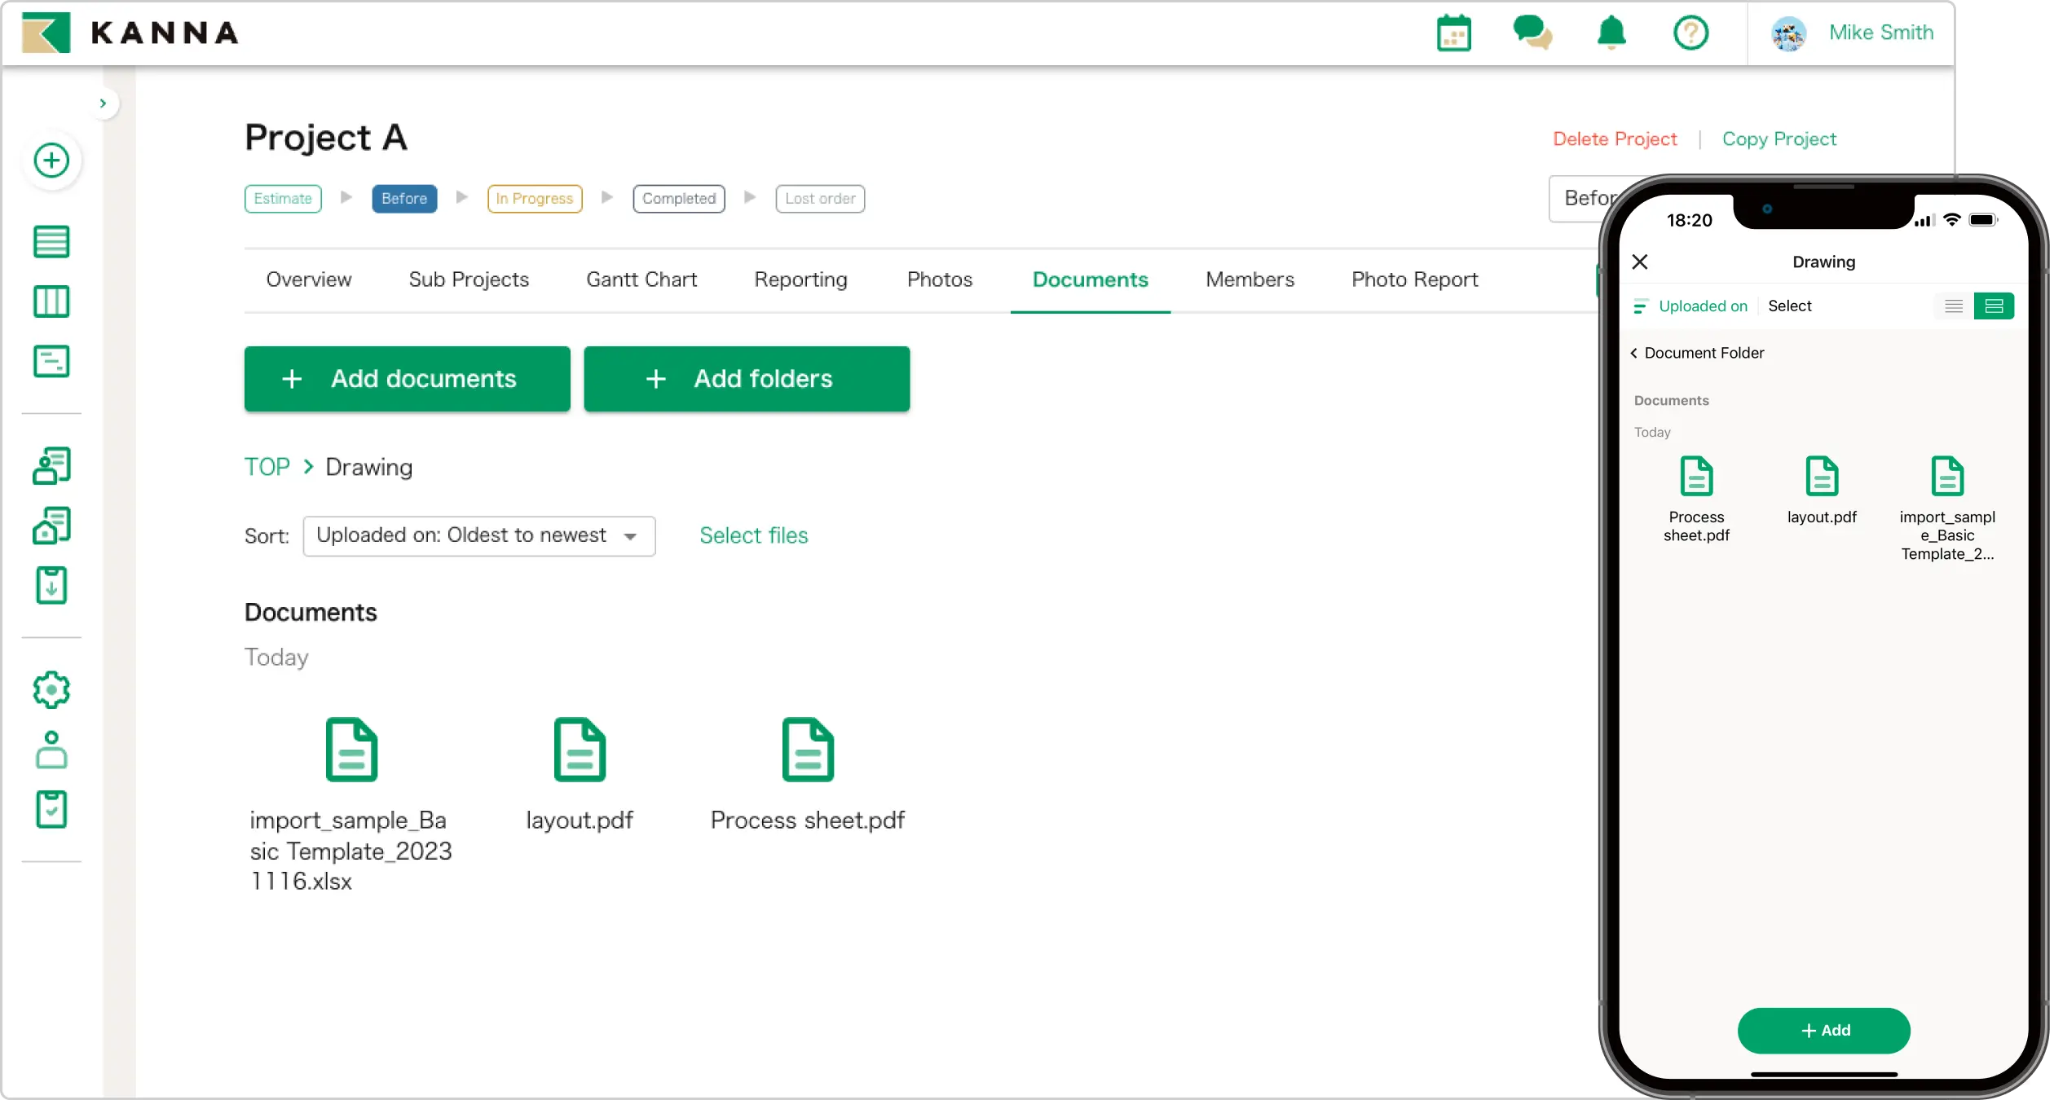Open the settings gear in the sidebar
The height and width of the screenshot is (1100, 2054).
51,689
